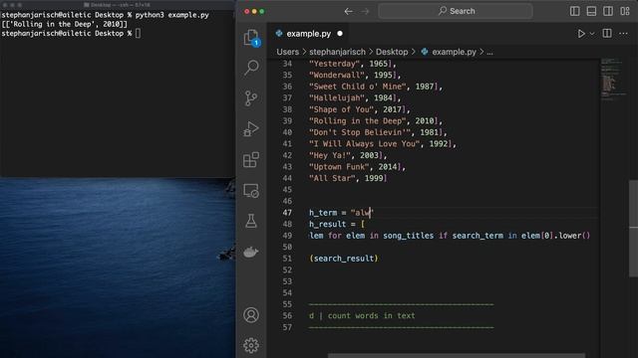Open the Run and Debug view

(x=251, y=128)
